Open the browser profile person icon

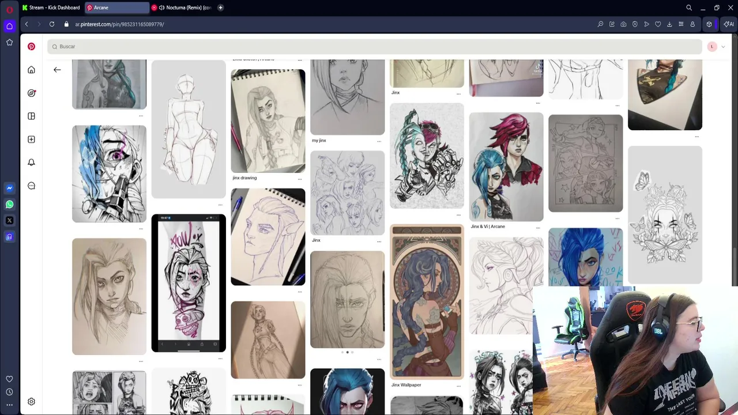(x=692, y=24)
